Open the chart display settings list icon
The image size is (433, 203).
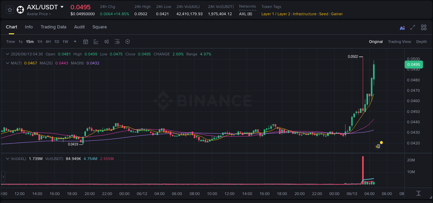point(117,42)
